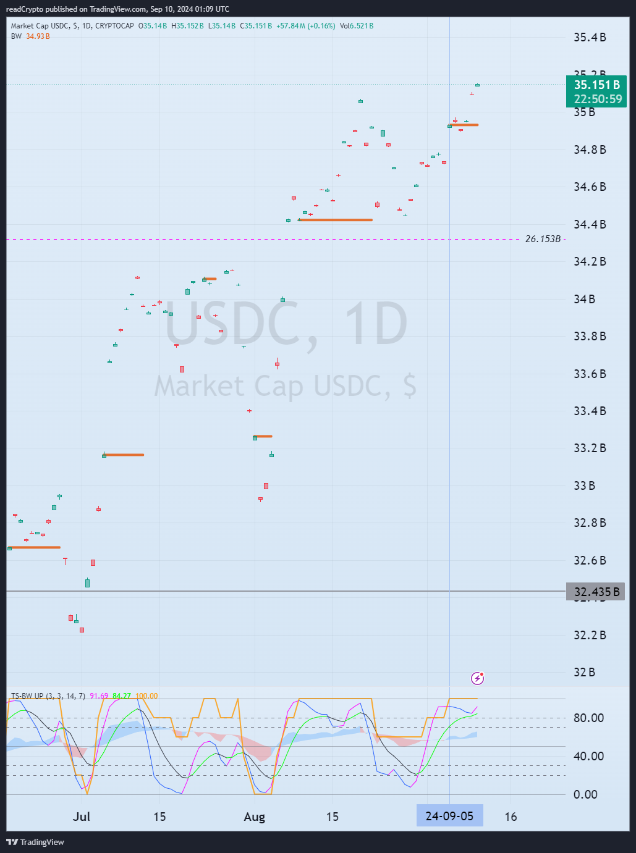Click the TS-BW UP indicator legend
Viewport: 636px width, 853px height.
pyautogui.click(x=48, y=696)
